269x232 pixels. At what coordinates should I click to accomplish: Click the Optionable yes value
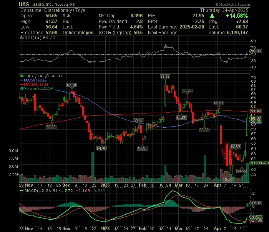pos(90,33)
